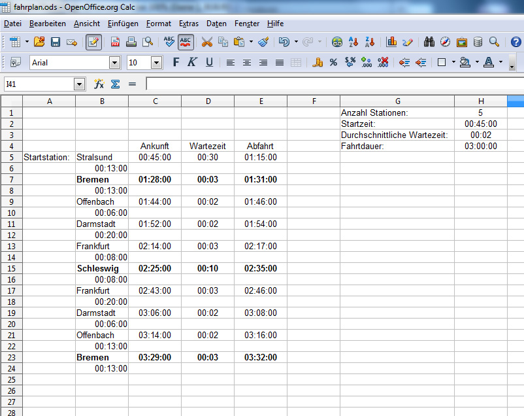Viewport: 524px width, 416px height.
Task: Open Find & Replace binoculars icon
Action: coord(429,42)
